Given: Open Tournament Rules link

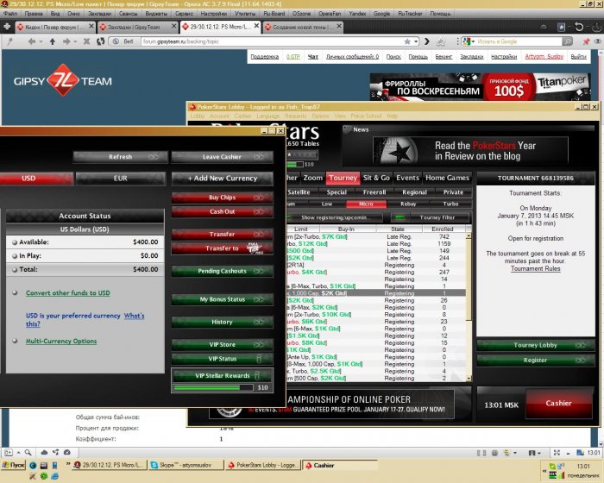Looking at the screenshot, I should (536, 268).
